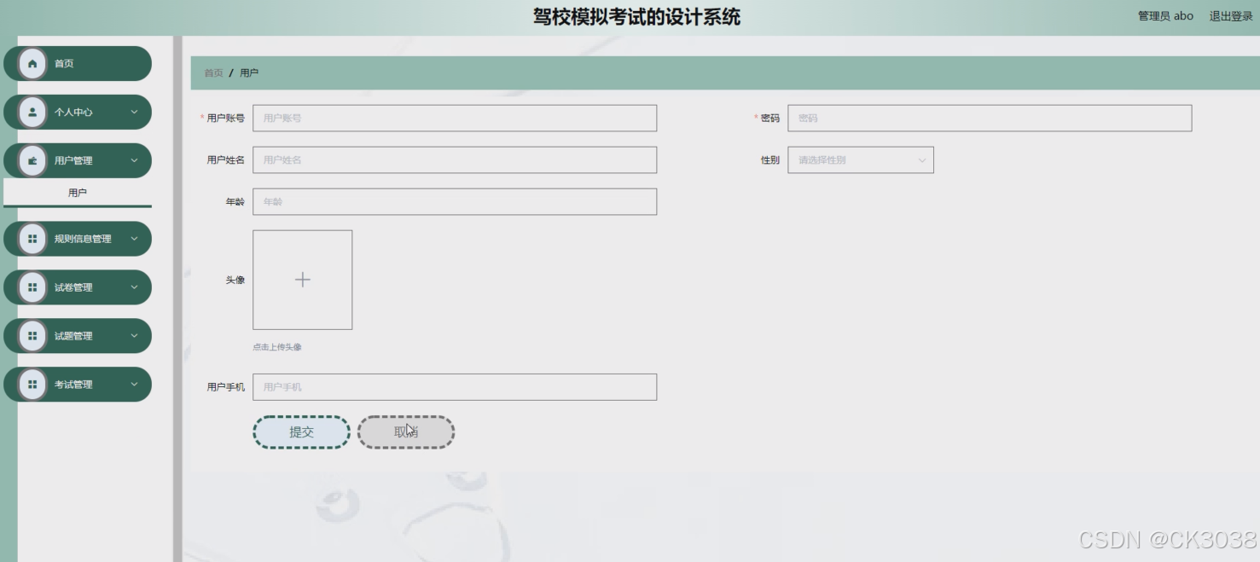
Task: Select the 试题管理 sidebar icon
Action: click(32, 336)
